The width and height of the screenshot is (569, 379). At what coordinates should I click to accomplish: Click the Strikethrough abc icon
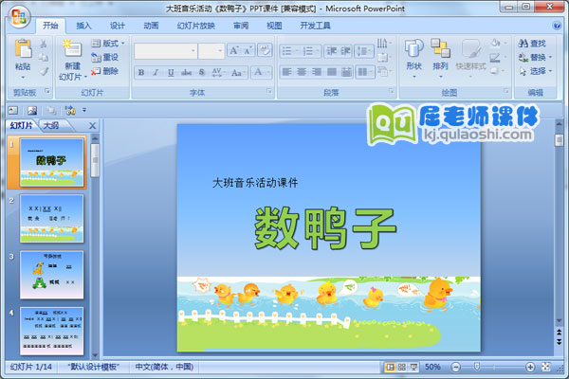pos(186,72)
